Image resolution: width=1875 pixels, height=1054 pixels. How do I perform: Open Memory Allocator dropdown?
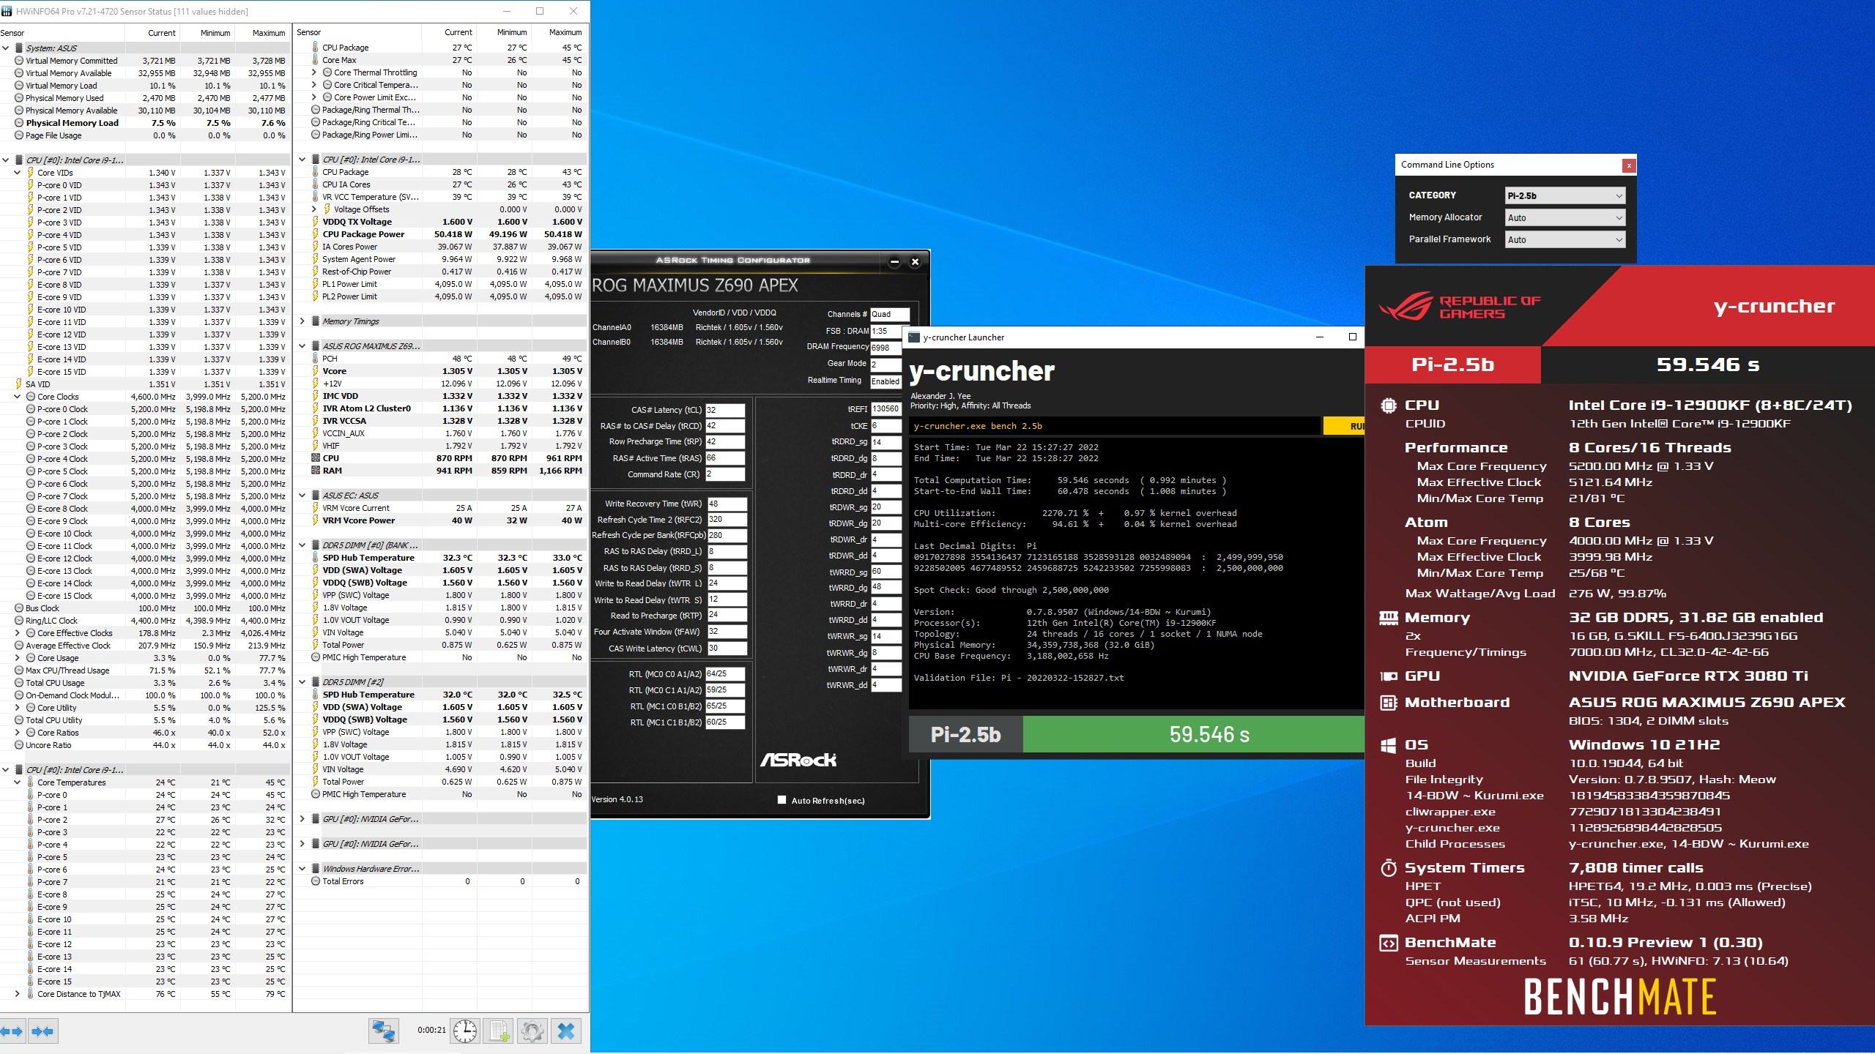pos(1565,217)
